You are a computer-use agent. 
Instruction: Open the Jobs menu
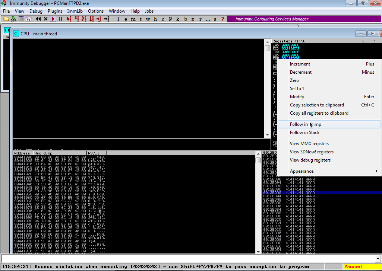[x=149, y=11]
